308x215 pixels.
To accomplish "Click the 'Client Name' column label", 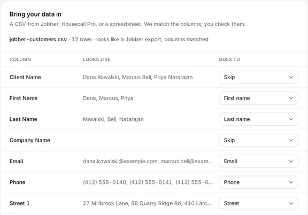I will 25,77.
